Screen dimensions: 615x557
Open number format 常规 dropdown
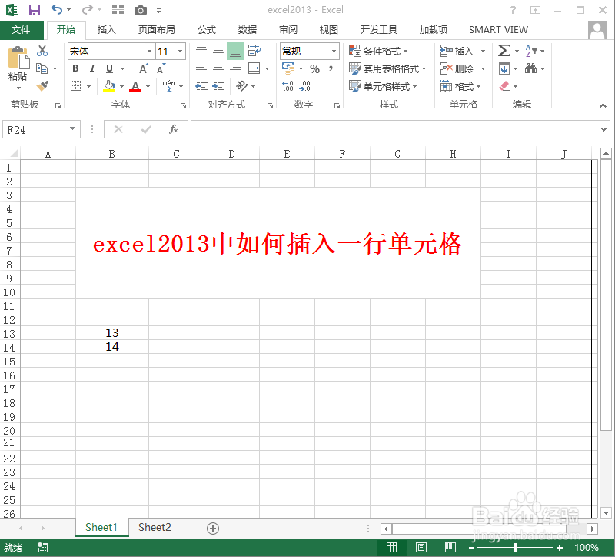pyautogui.click(x=334, y=51)
